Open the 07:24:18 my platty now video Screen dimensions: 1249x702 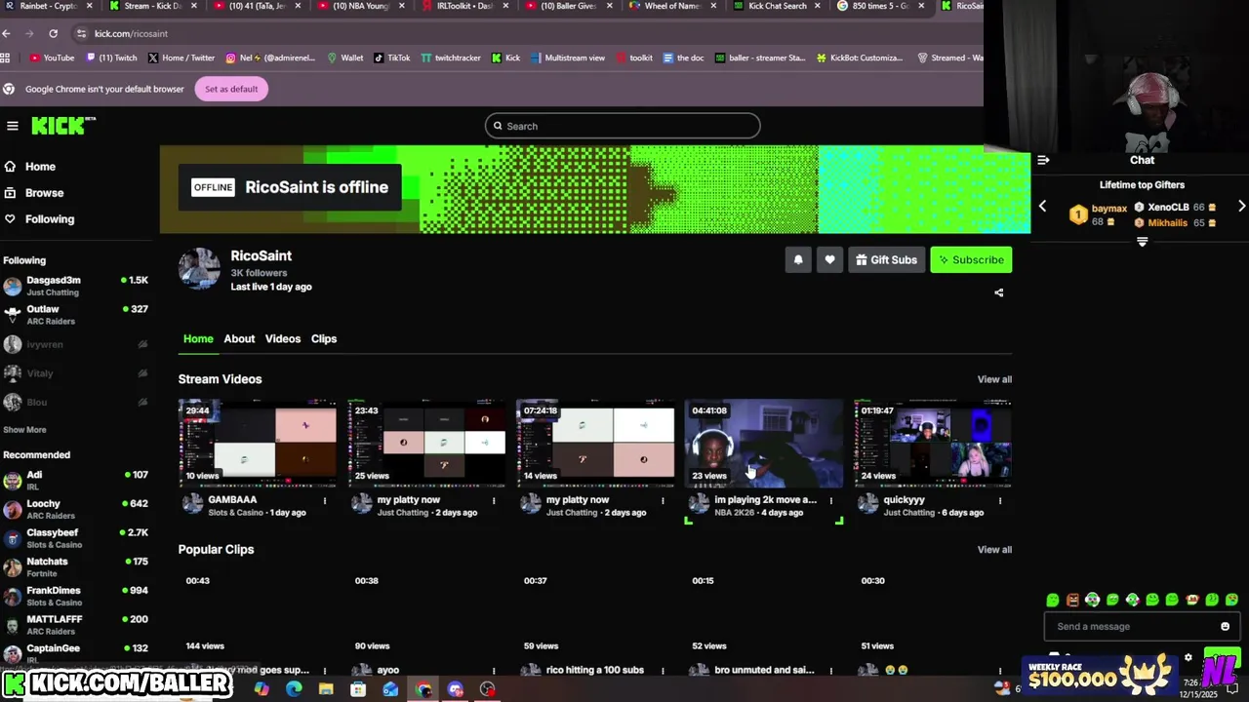point(595,443)
